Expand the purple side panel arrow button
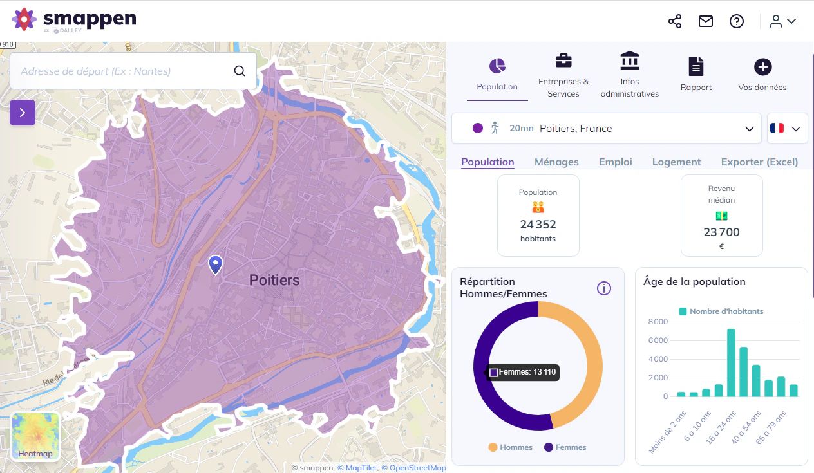This screenshot has height=473, width=814. pos(23,113)
